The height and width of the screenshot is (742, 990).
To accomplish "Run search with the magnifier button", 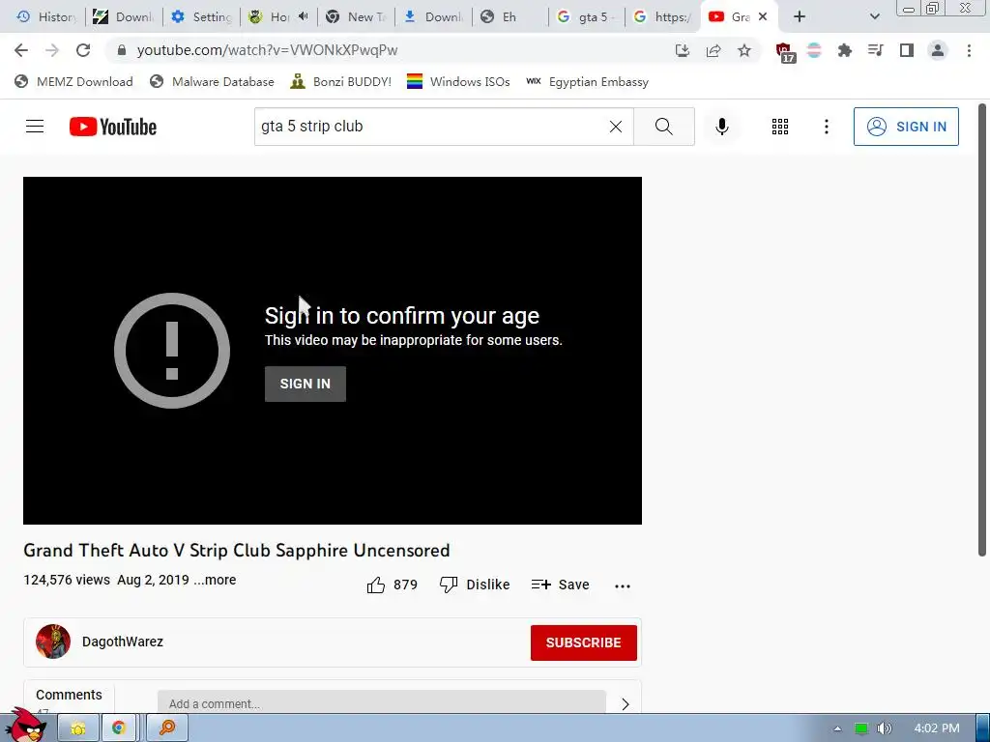I will pyautogui.click(x=663, y=127).
